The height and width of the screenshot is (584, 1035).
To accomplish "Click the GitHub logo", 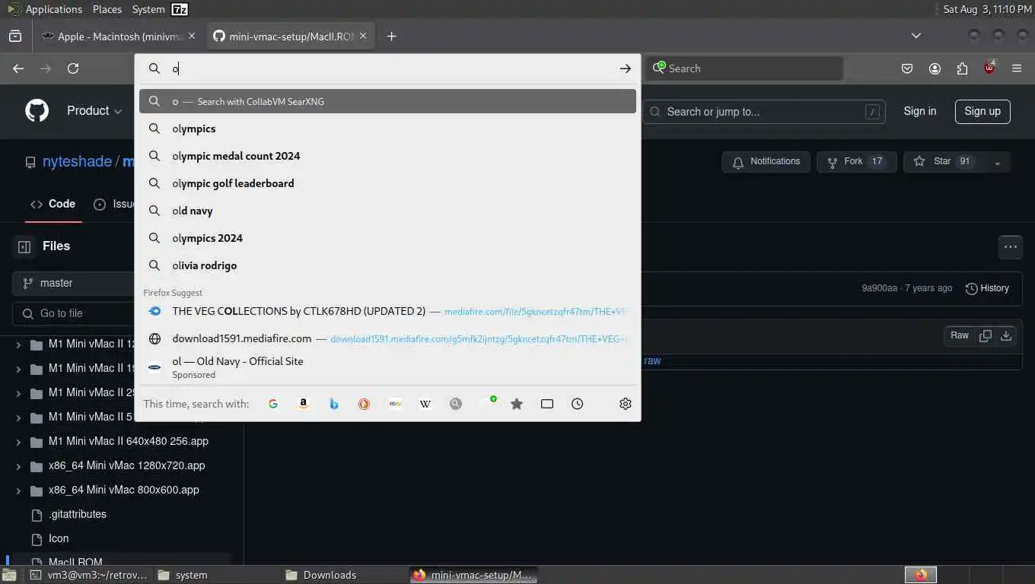I will [37, 111].
